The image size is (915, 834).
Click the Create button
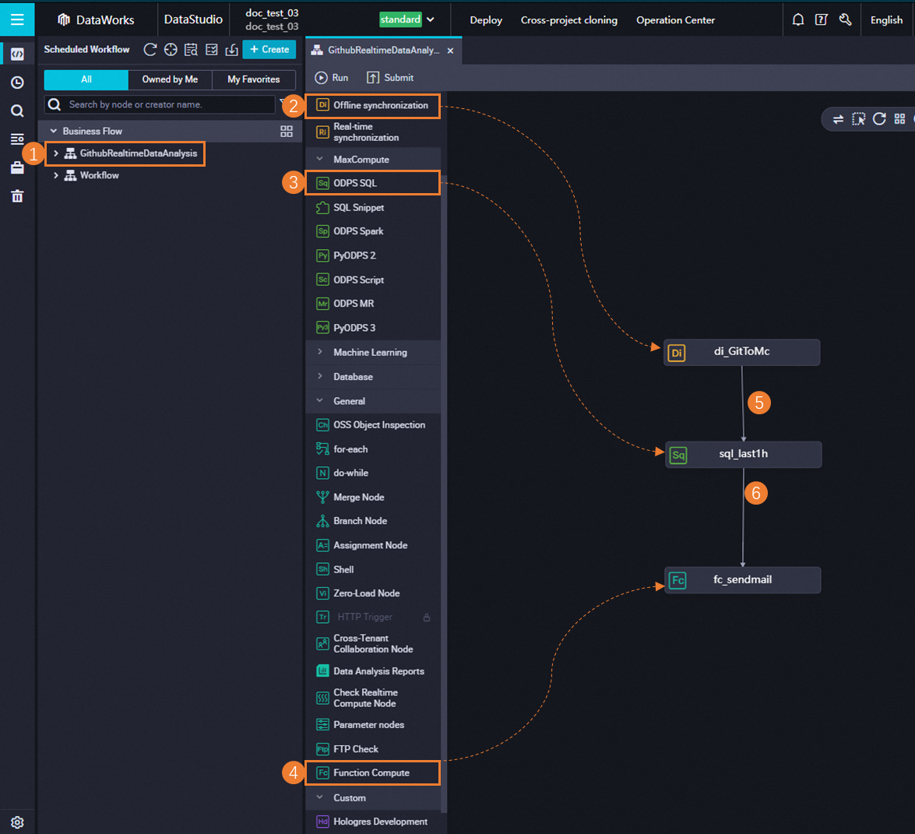point(269,50)
